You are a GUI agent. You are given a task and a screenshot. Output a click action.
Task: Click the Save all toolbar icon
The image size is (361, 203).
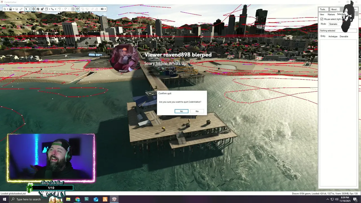(x=21, y=9)
